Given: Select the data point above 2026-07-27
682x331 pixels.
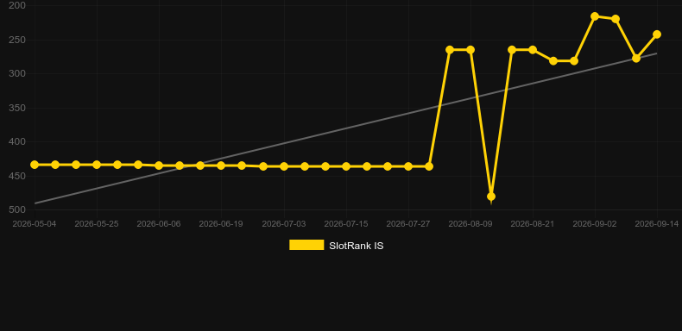Looking at the screenshot, I should point(408,166).
